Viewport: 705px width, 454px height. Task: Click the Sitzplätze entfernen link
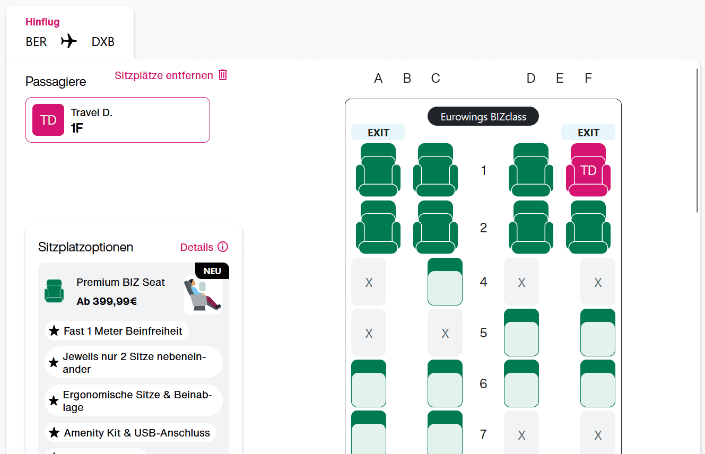click(x=163, y=75)
